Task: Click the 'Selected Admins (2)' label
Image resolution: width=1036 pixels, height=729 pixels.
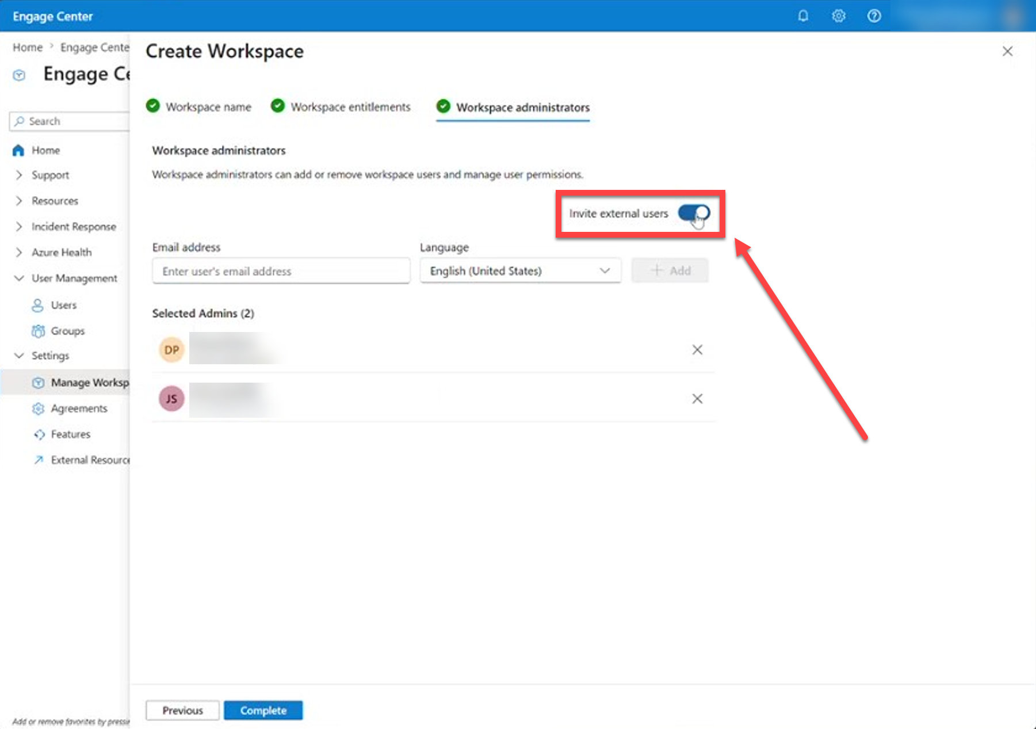Action: pos(203,314)
